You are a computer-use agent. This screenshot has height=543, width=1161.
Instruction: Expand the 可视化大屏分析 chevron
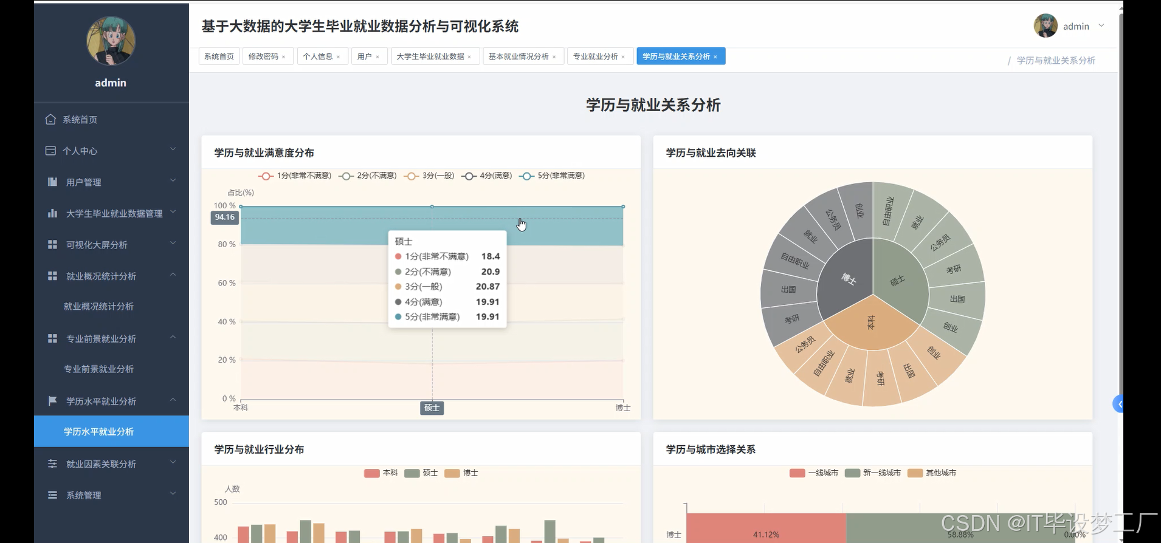(x=173, y=243)
